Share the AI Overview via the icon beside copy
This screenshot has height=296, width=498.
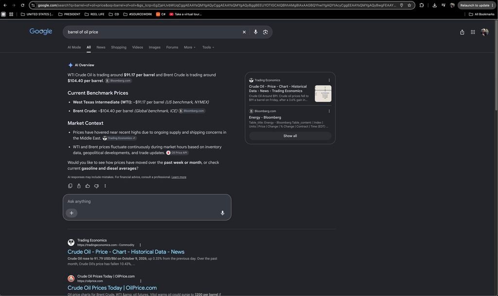79,186
